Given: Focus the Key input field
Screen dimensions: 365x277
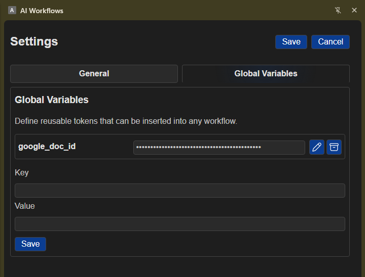Looking at the screenshot, I should tap(179, 191).
